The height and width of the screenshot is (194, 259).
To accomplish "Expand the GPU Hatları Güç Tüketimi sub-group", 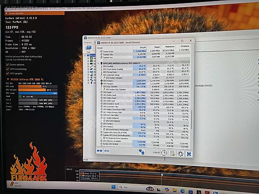I will [x=101, y=89].
